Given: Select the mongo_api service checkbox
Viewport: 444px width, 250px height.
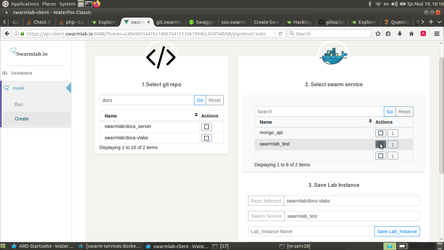Looking at the screenshot, I should 381,133.
